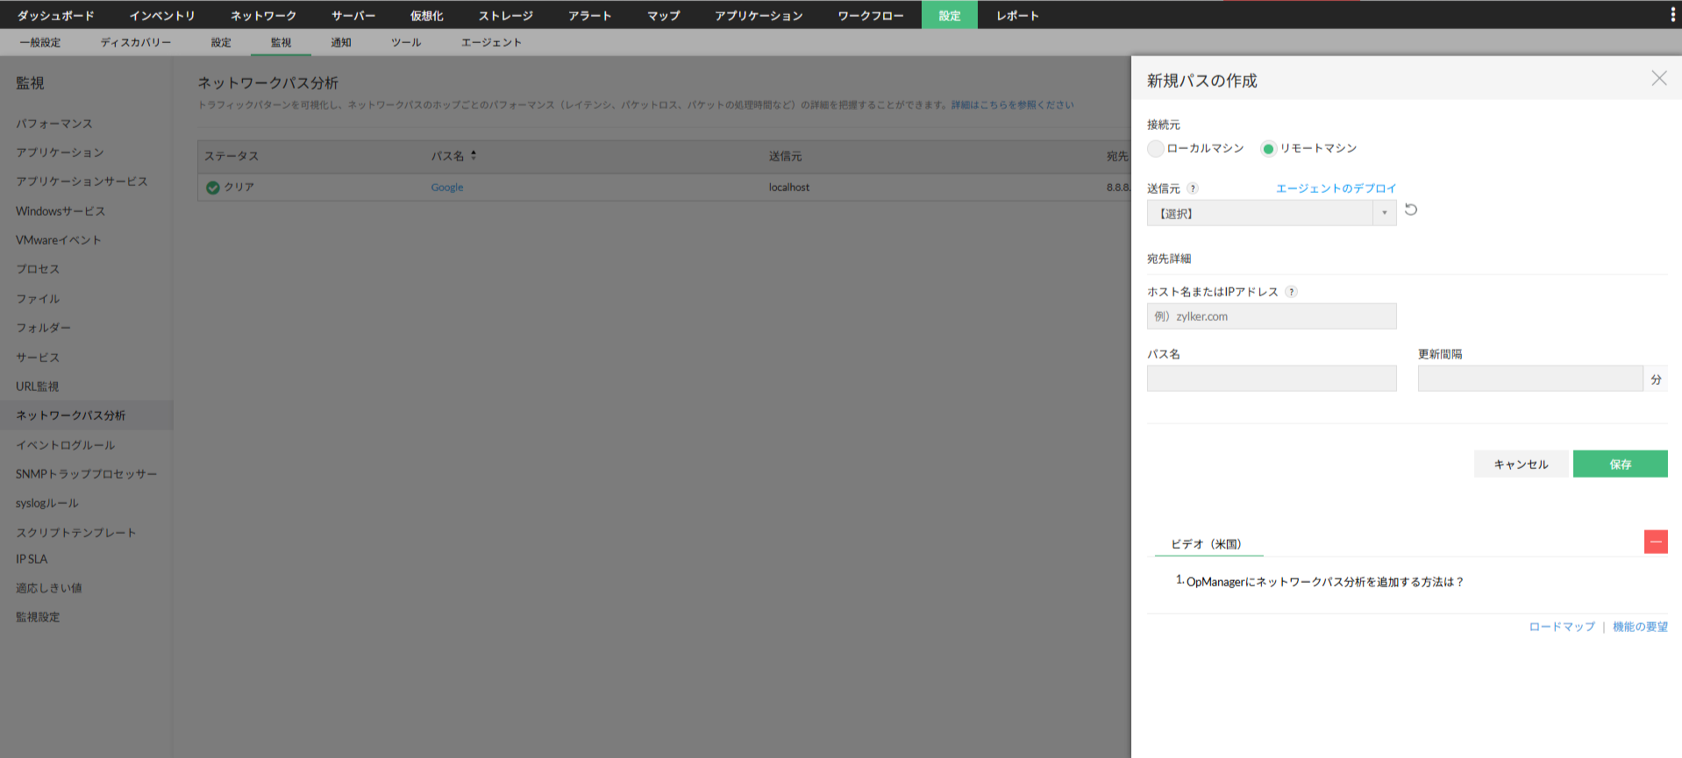Image resolution: width=1682 pixels, height=758 pixels.
Task: Select the ビデオ（米国） tab
Action: [1208, 544]
